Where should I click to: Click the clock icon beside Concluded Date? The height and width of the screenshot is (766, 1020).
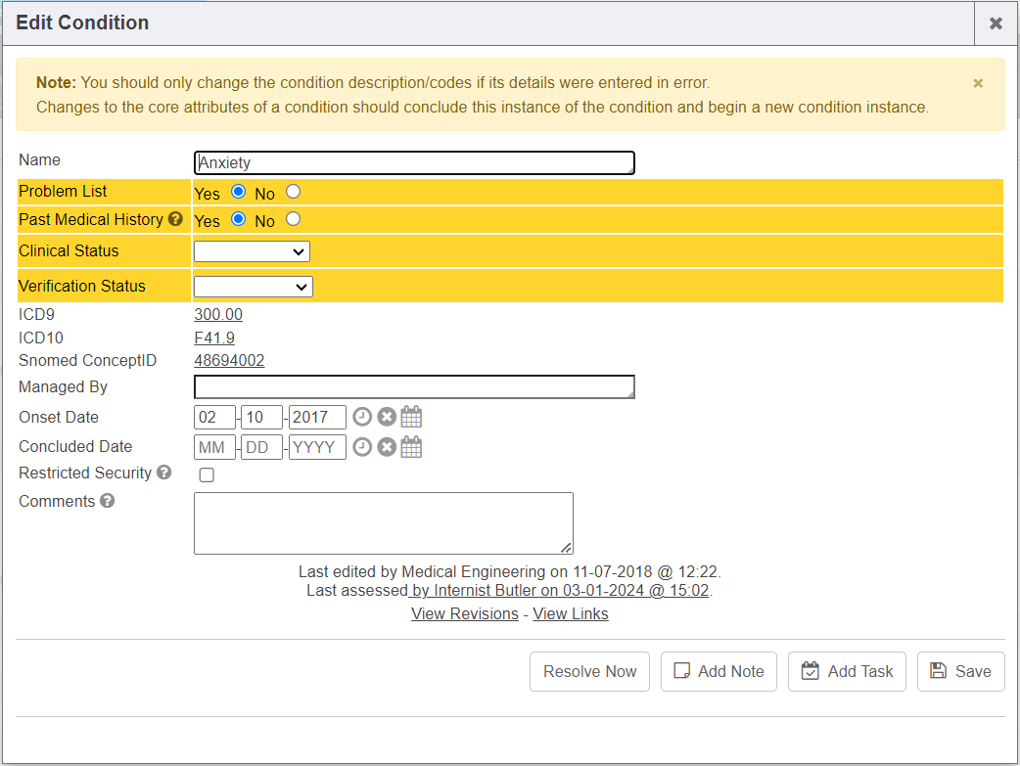[362, 447]
